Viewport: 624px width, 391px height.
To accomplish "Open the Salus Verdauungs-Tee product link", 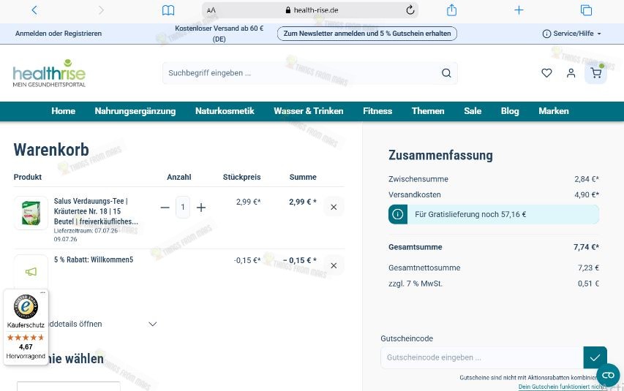I will tap(96, 211).
